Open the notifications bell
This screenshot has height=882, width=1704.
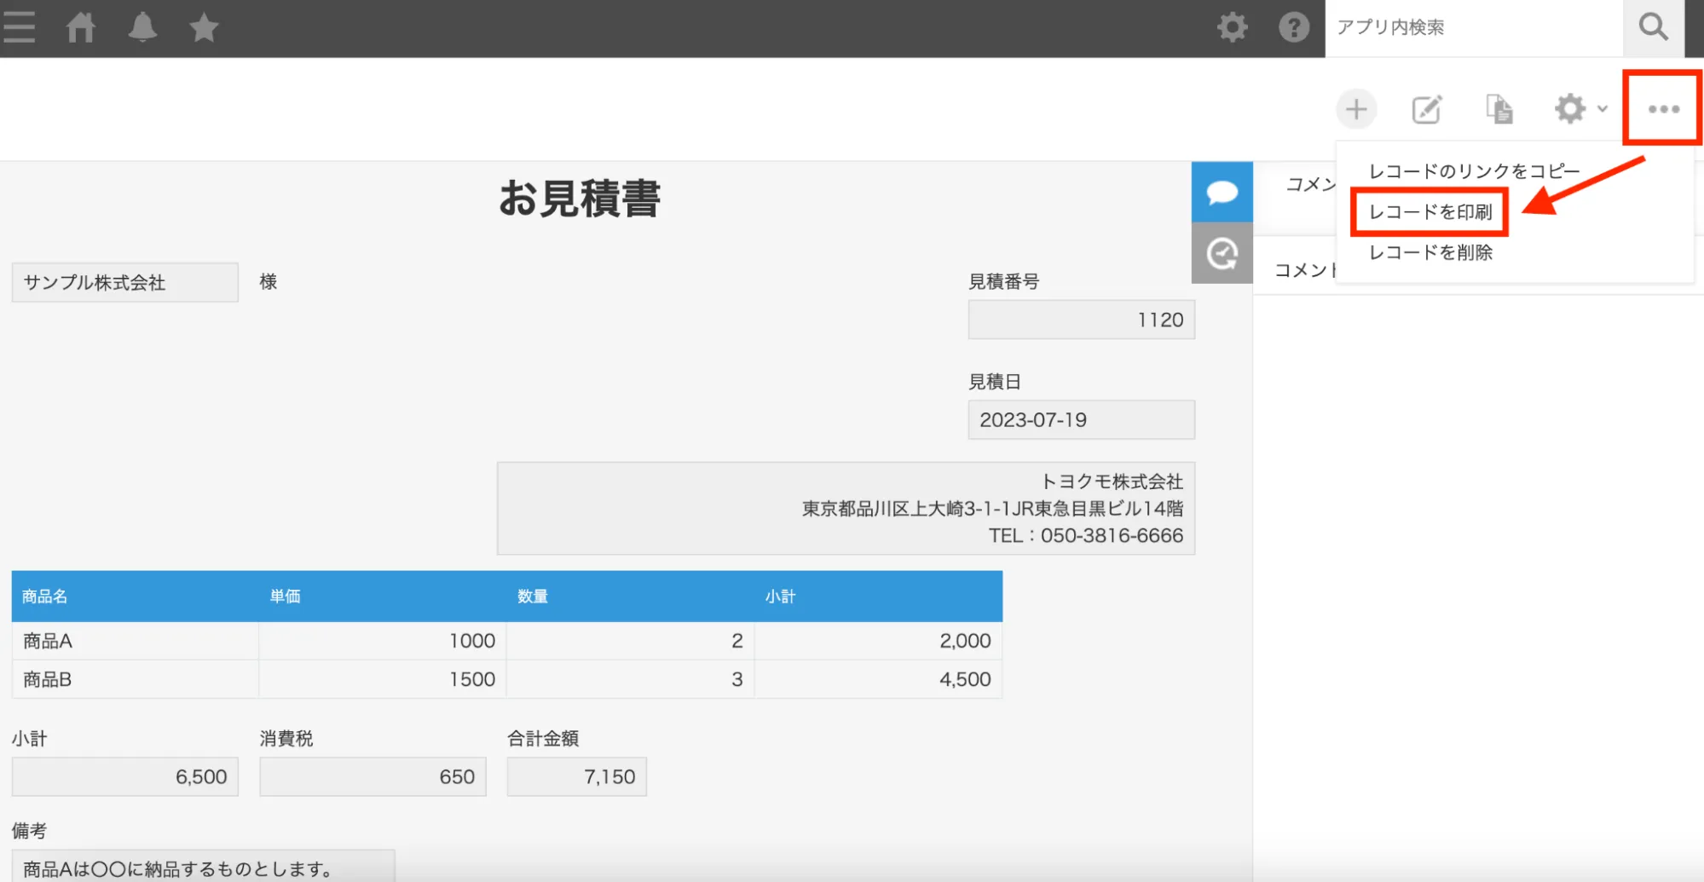[x=142, y=27]
